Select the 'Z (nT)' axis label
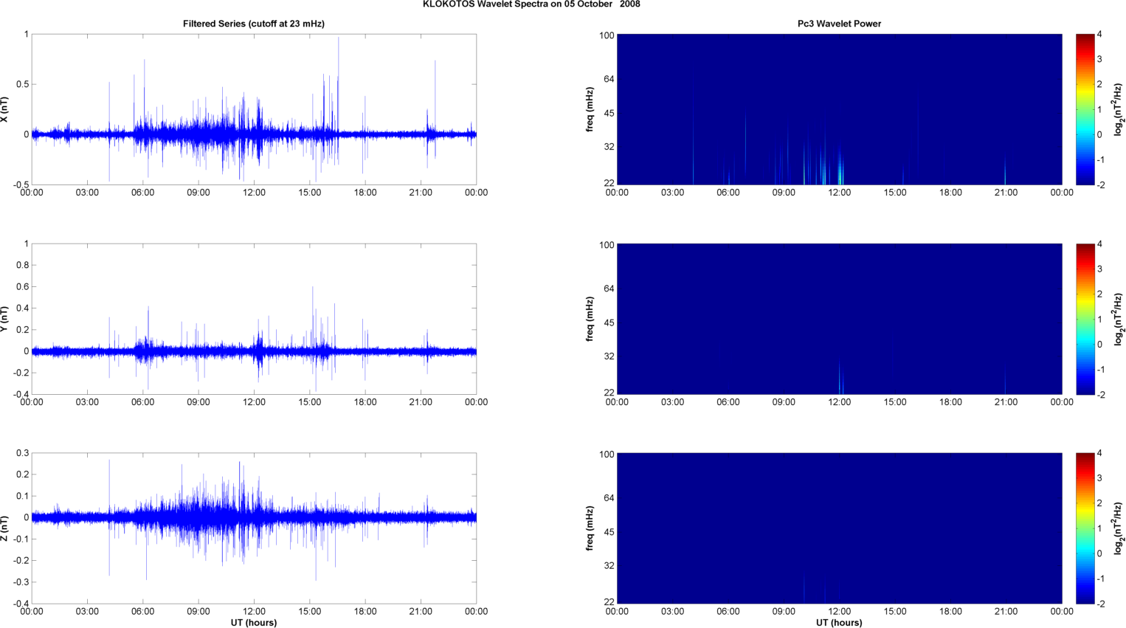Screen dimensions: 1126x628 (4, 528)
